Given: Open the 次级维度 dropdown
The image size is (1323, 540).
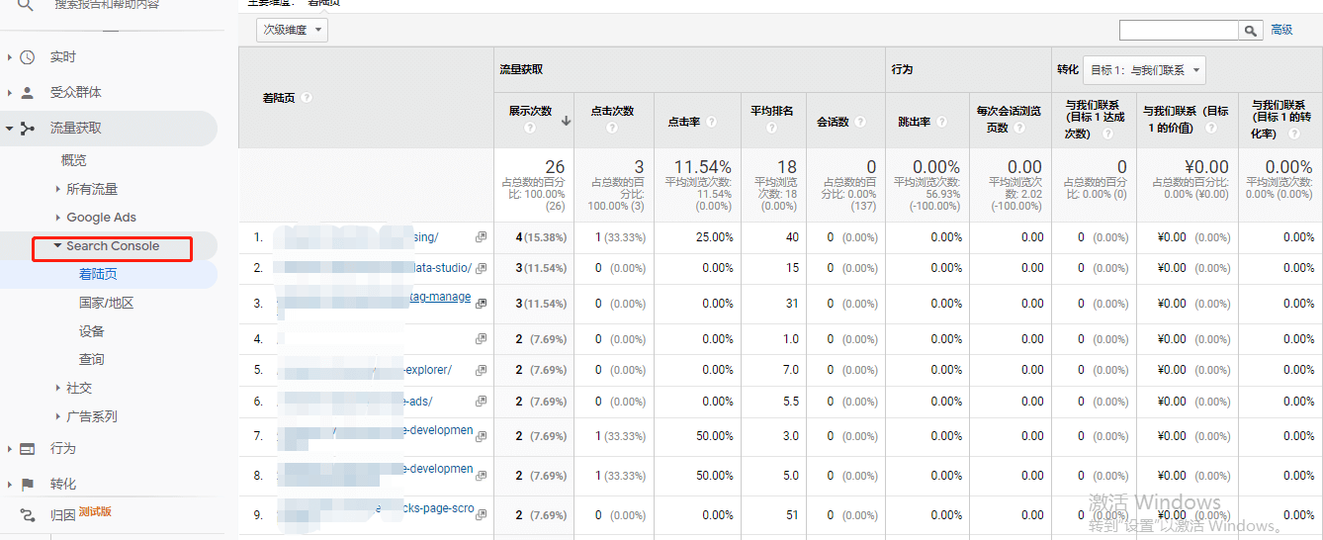Looking at the screenshot, I should point(292,30).
